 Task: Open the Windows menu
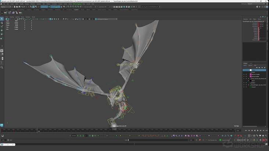33,4
